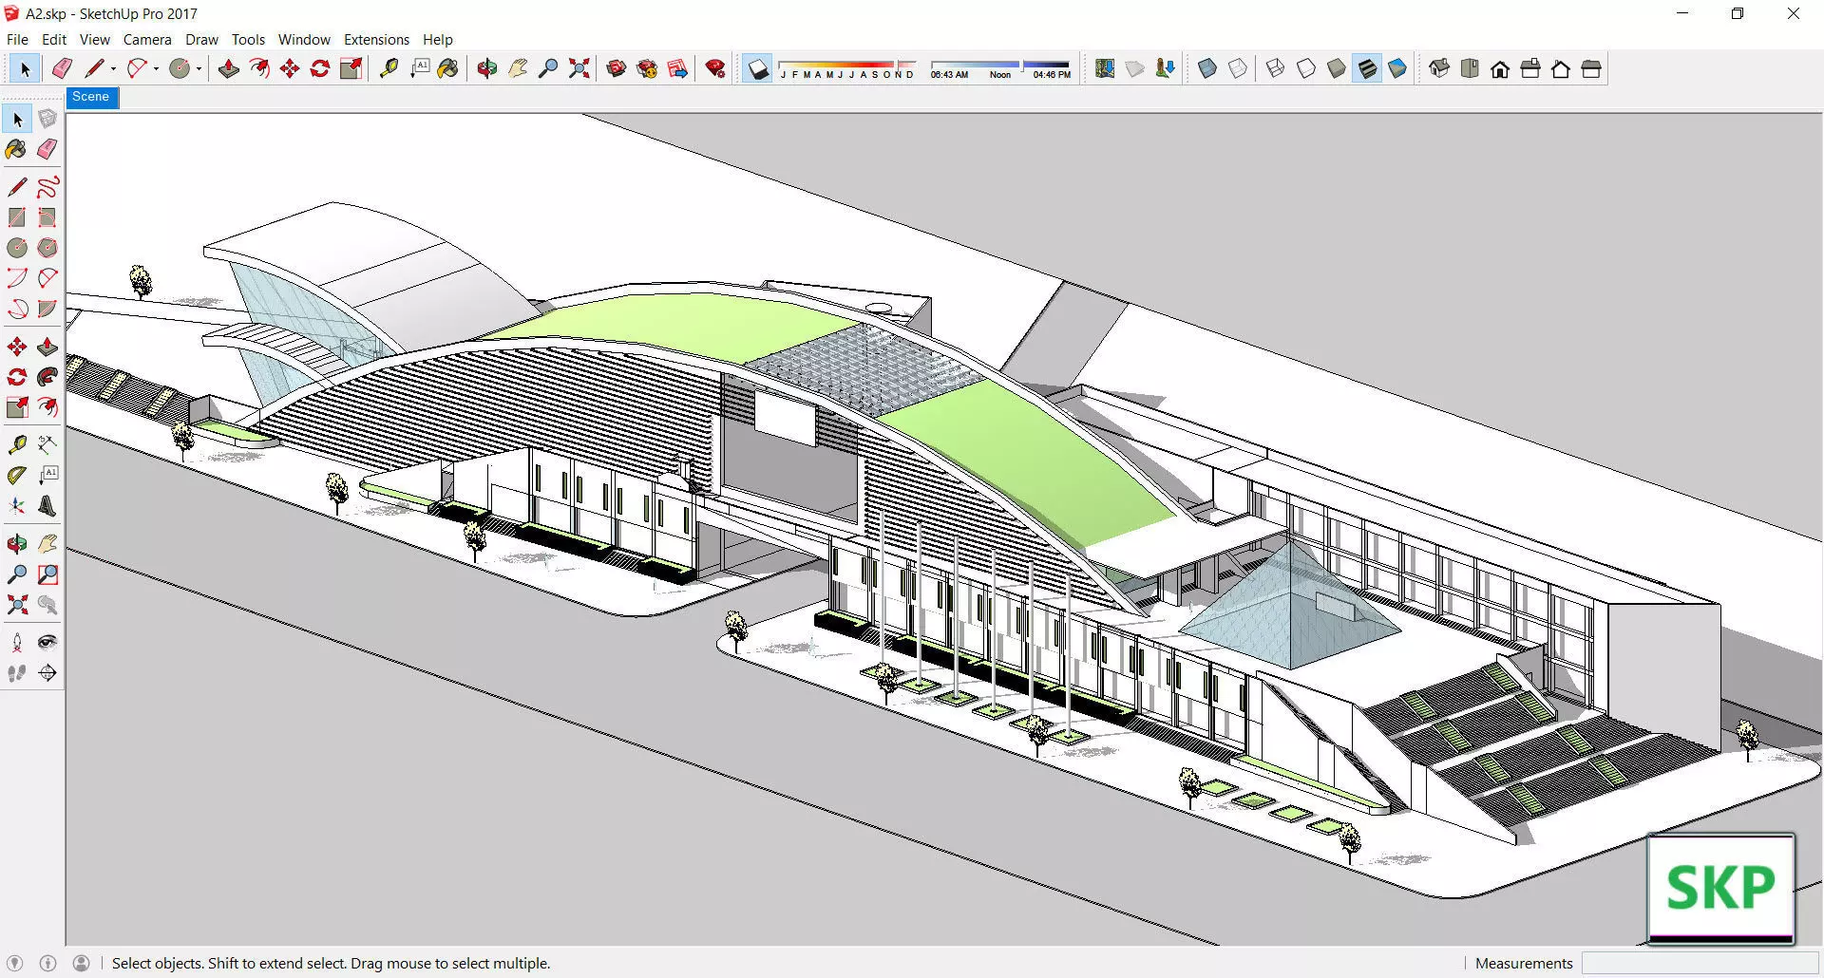Expand the Line tool dropdown arrow
This screenshot has height=978, width=1824.
[113, 68]
